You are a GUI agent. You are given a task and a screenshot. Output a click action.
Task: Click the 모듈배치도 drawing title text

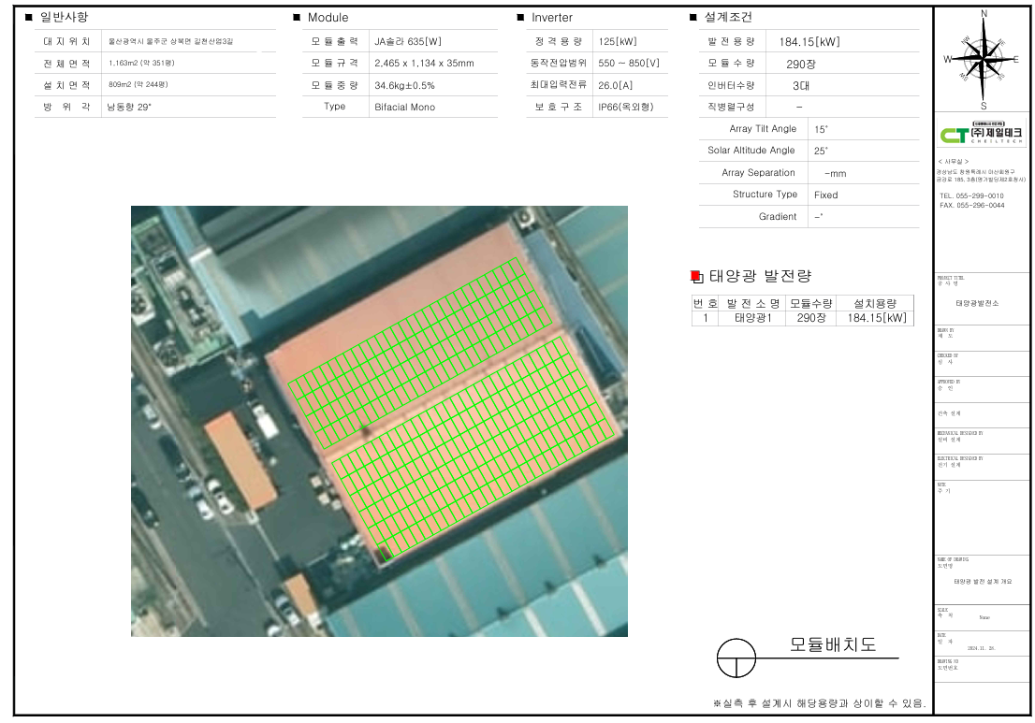(833, 643)
